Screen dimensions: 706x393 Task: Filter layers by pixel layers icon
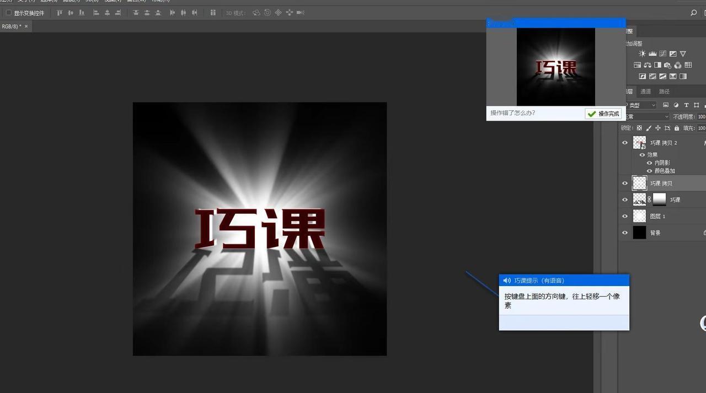point(666,105)
